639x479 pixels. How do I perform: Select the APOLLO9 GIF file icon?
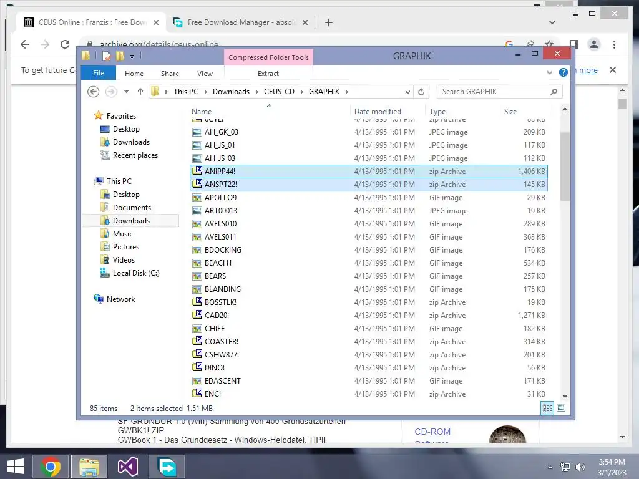pos(197,198)
